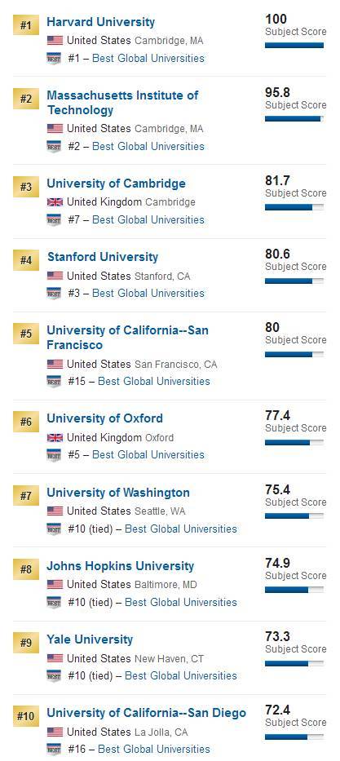Image resolution: width=340 pixels, height=761 pixels.
Task: Open University of Washington link
Action: click(118, 493)
